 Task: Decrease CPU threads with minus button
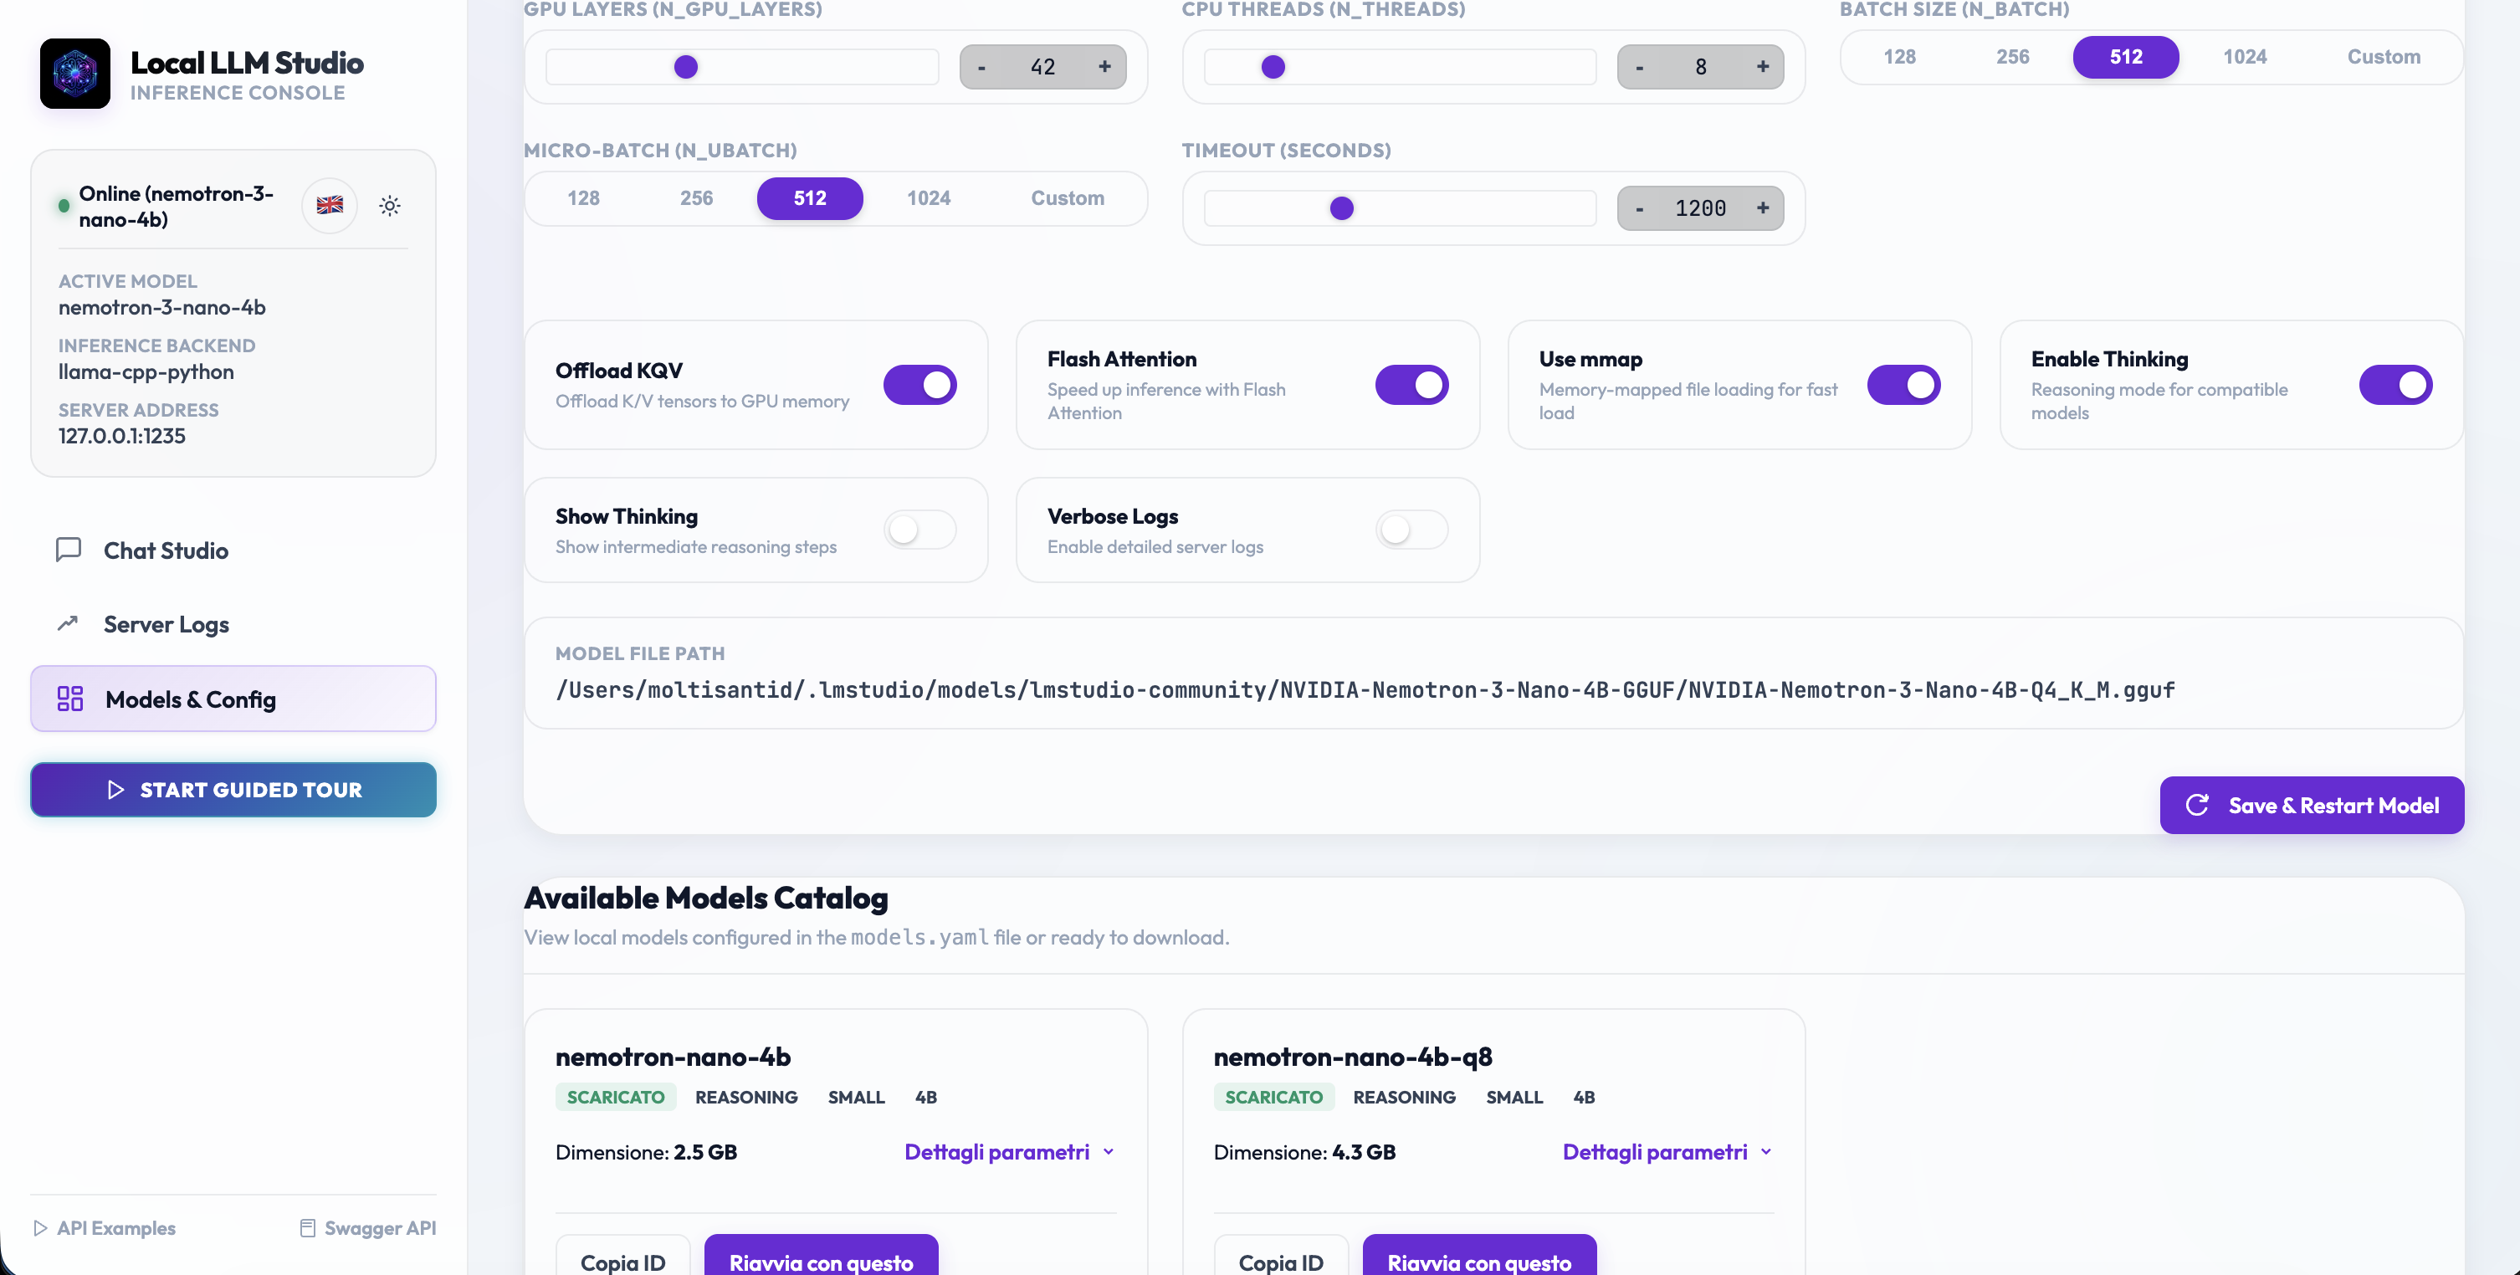(1640, 67)
